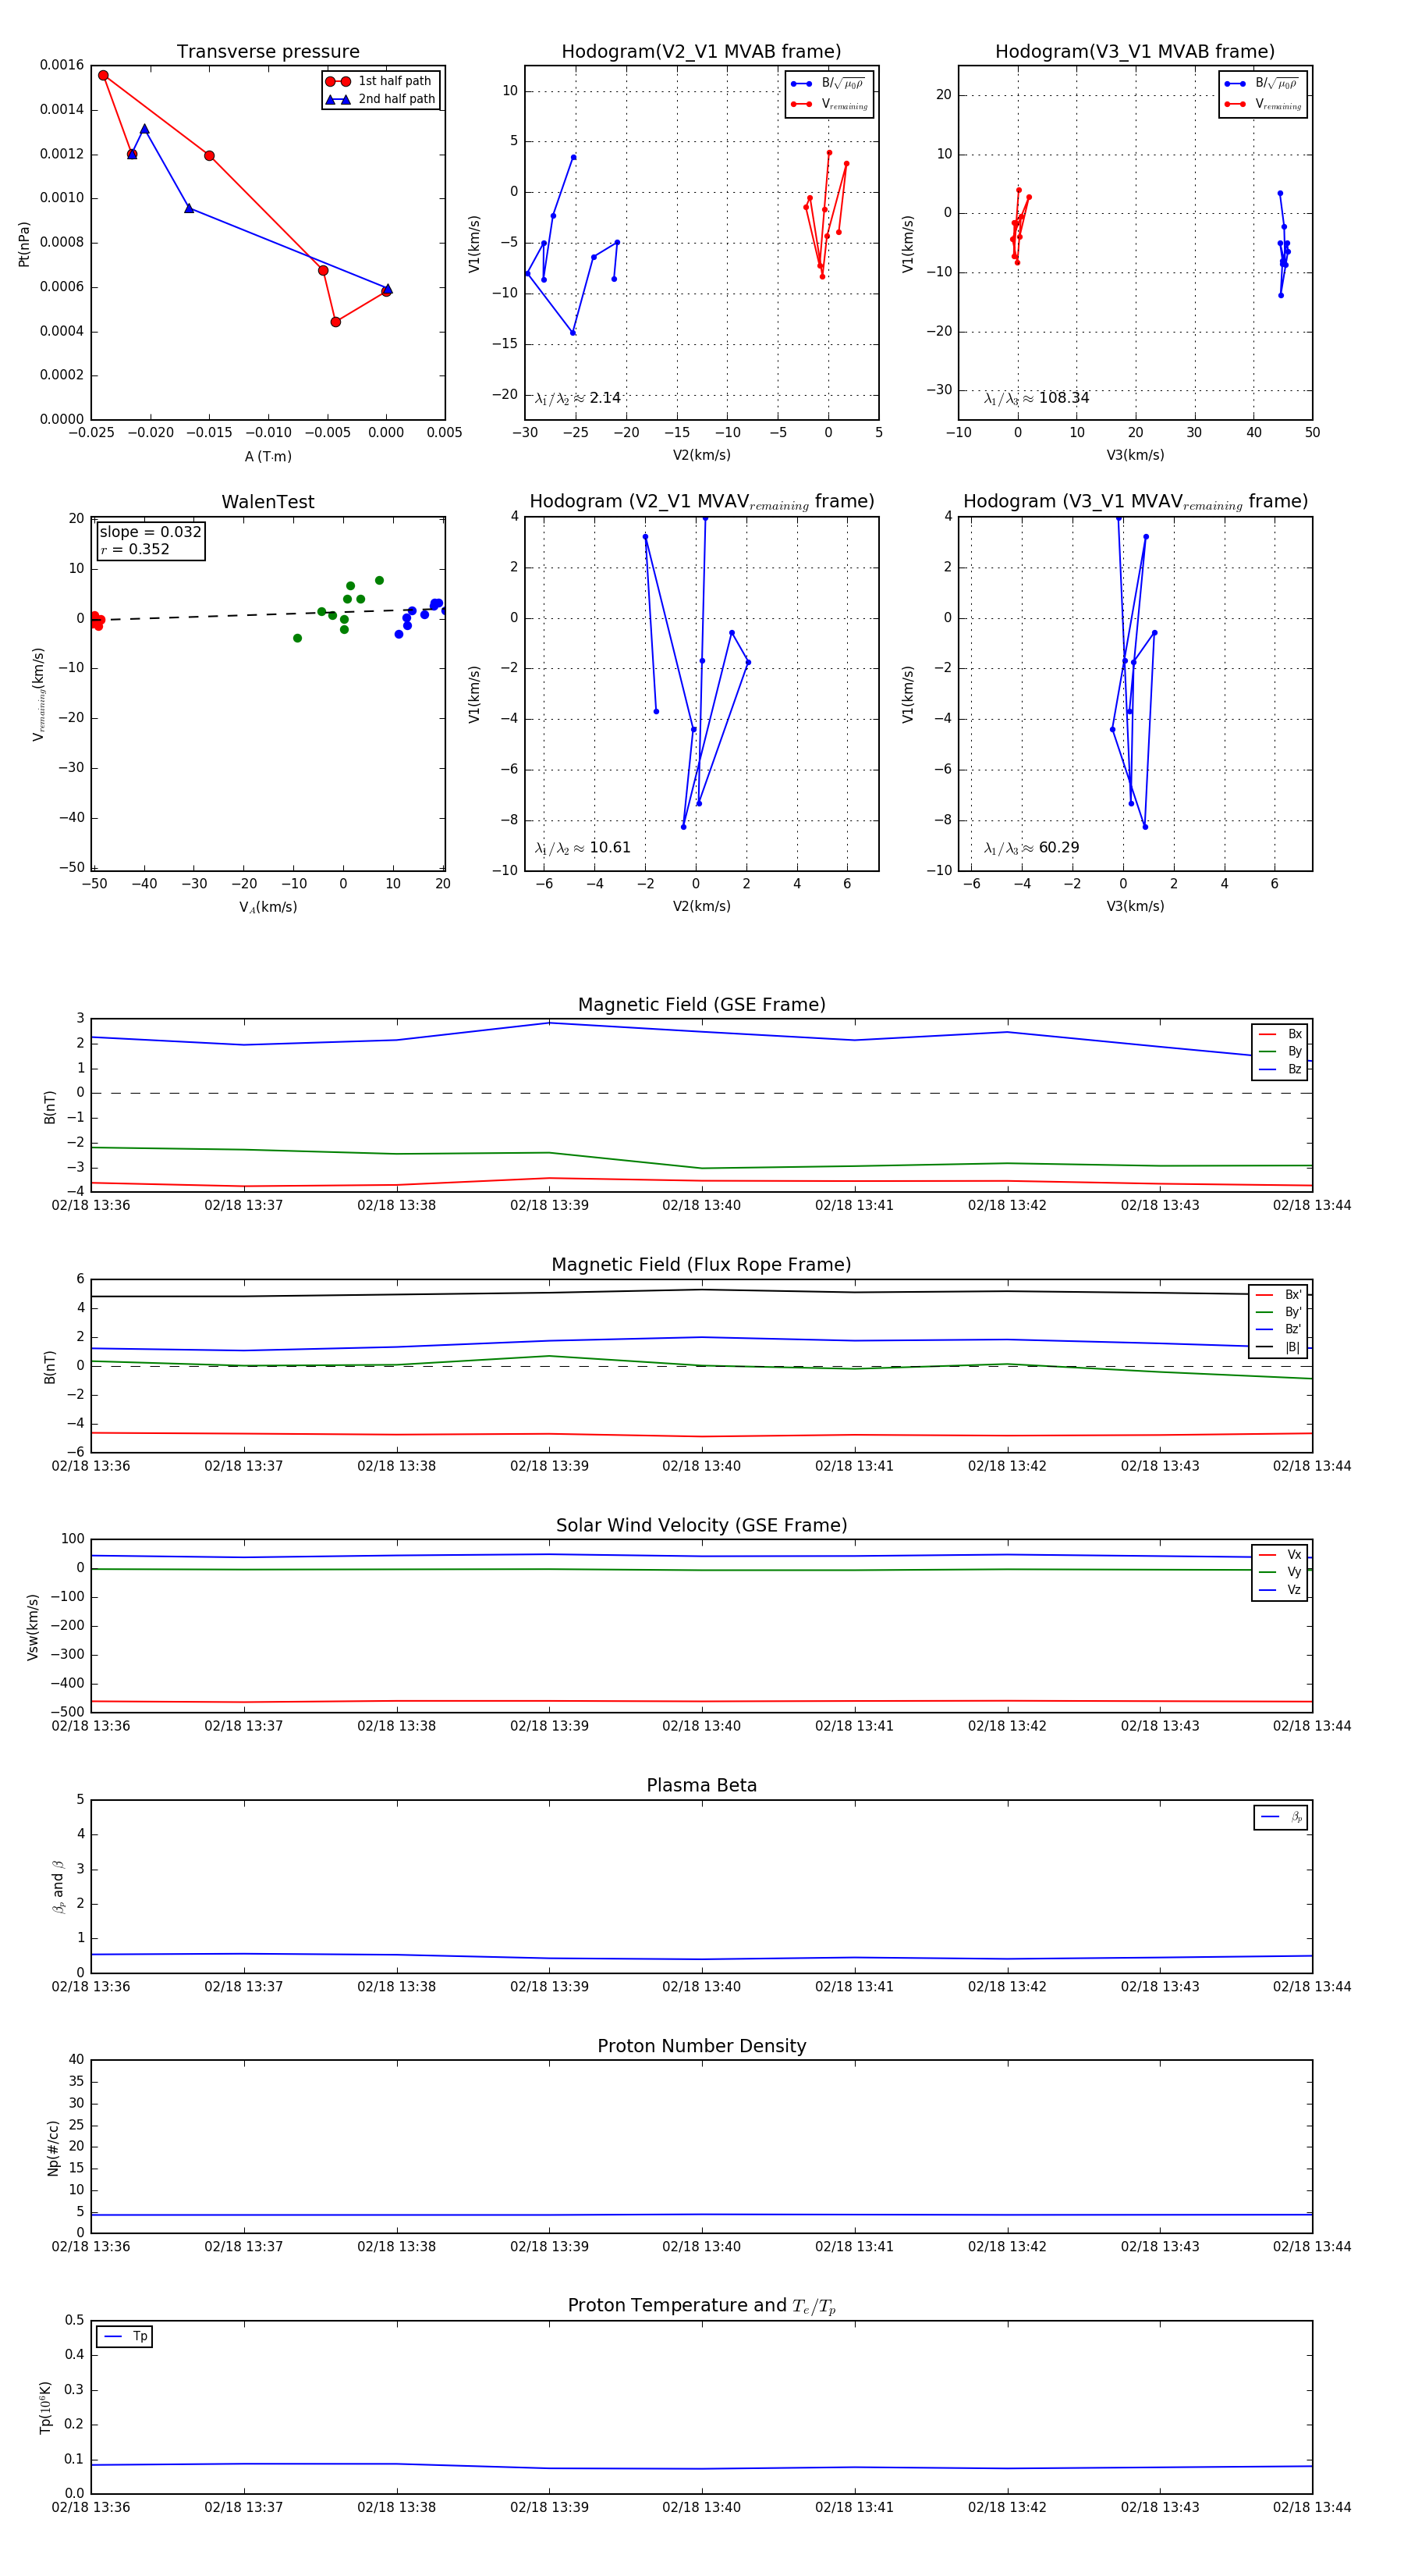This screenshot has width=1404, height=2576.
Task: Click the topmost red point in Transverse pressure plot
Action: click(x=103, y=76)
